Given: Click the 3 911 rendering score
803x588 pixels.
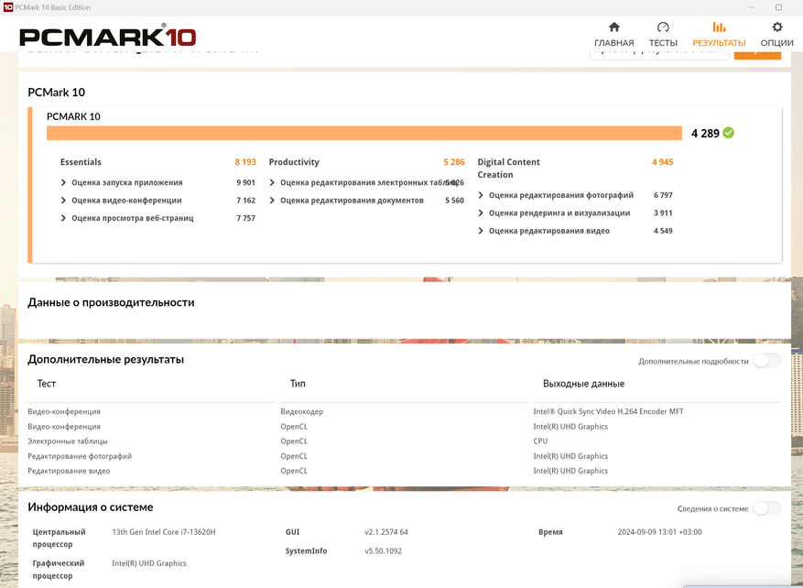Looking at the screenshot, I should pos(663,213).
